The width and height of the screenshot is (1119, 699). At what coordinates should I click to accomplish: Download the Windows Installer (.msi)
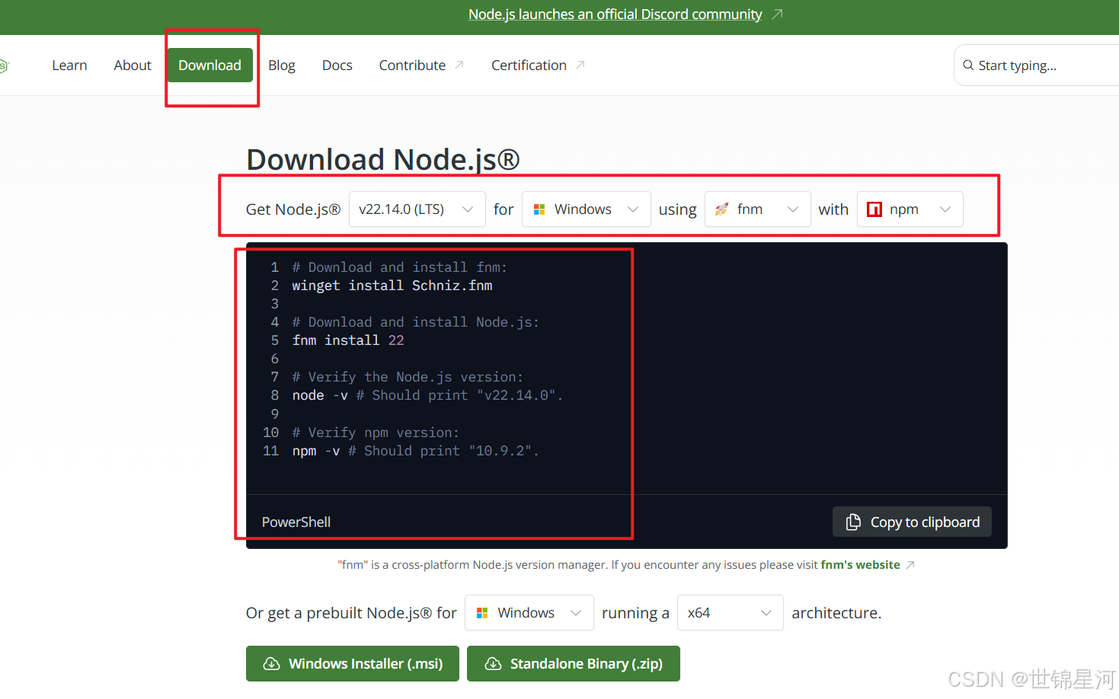tap(353, 664)
